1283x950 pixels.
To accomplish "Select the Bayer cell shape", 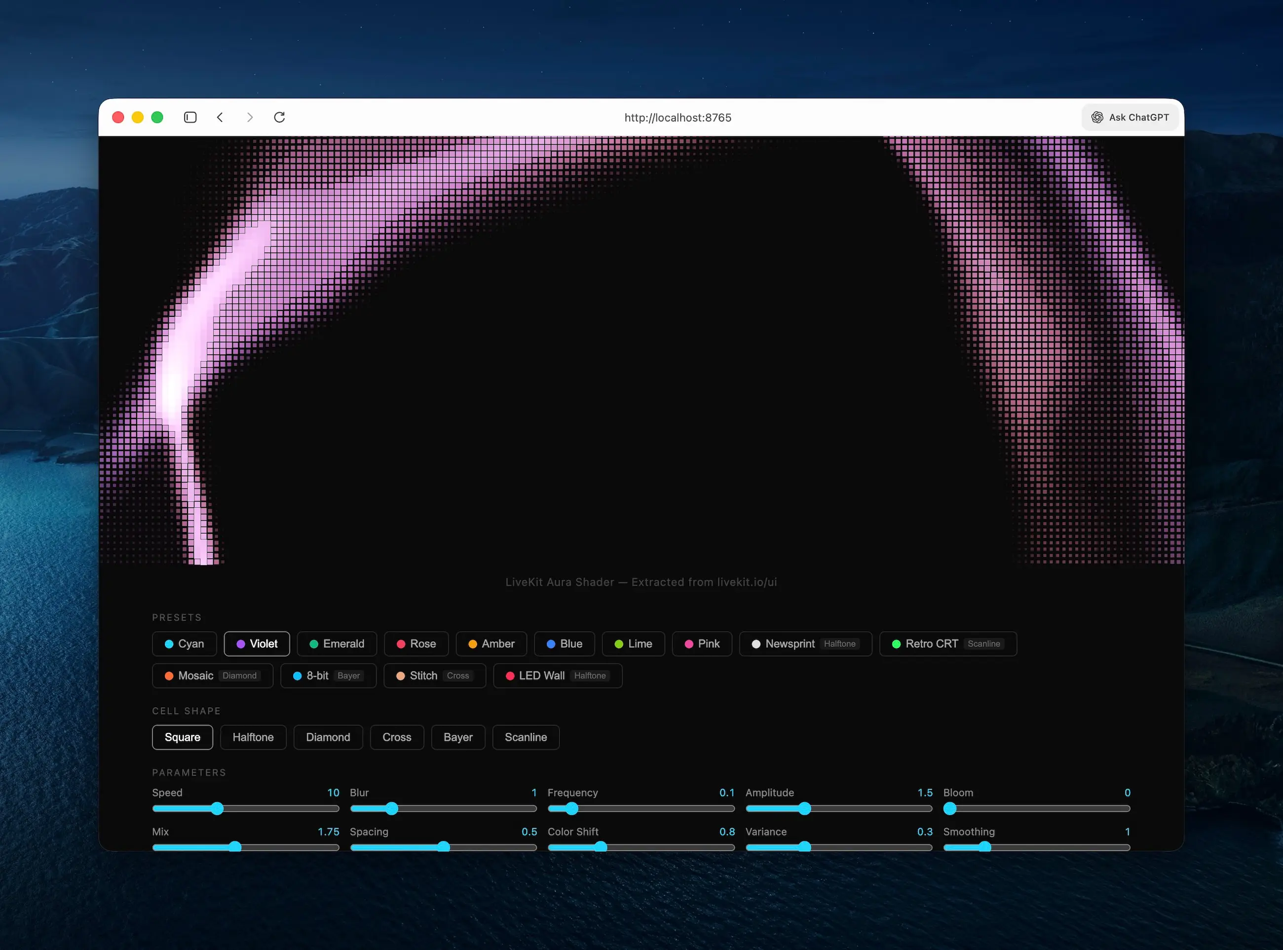I will coord(458,737).
